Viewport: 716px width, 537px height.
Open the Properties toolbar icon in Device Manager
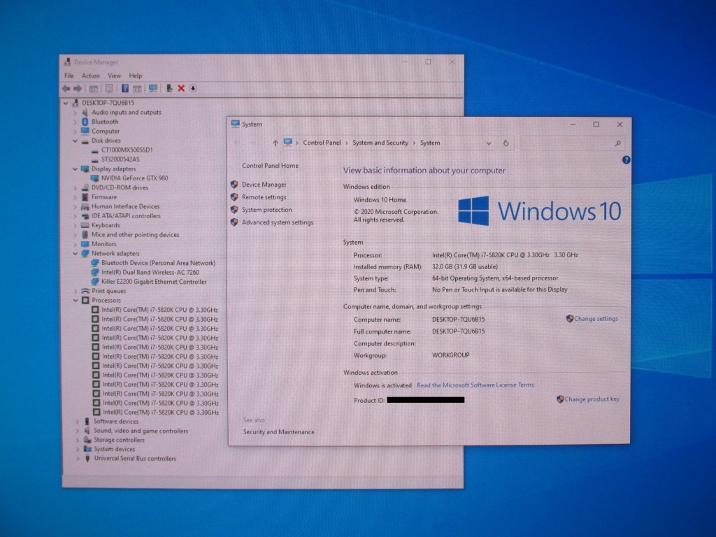[x=109, y=89]
